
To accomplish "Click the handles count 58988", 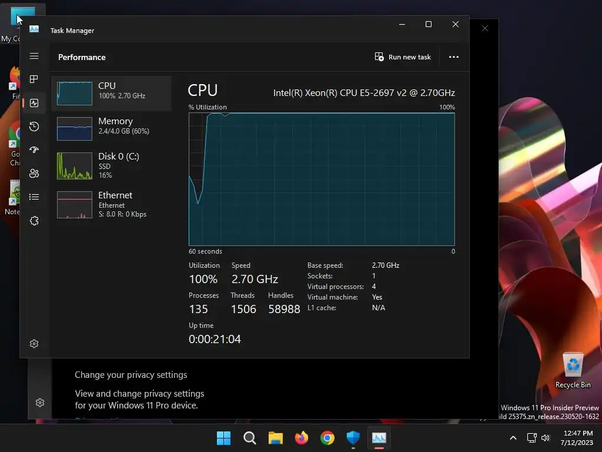I will click(284, 309).
